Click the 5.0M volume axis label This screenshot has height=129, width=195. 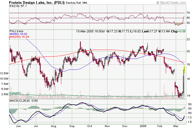(5, 89)
